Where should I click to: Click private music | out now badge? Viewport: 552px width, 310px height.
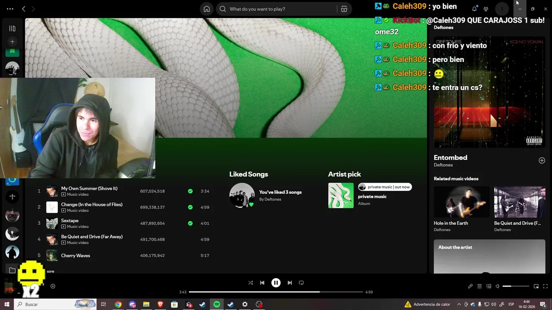click(385, 187)
